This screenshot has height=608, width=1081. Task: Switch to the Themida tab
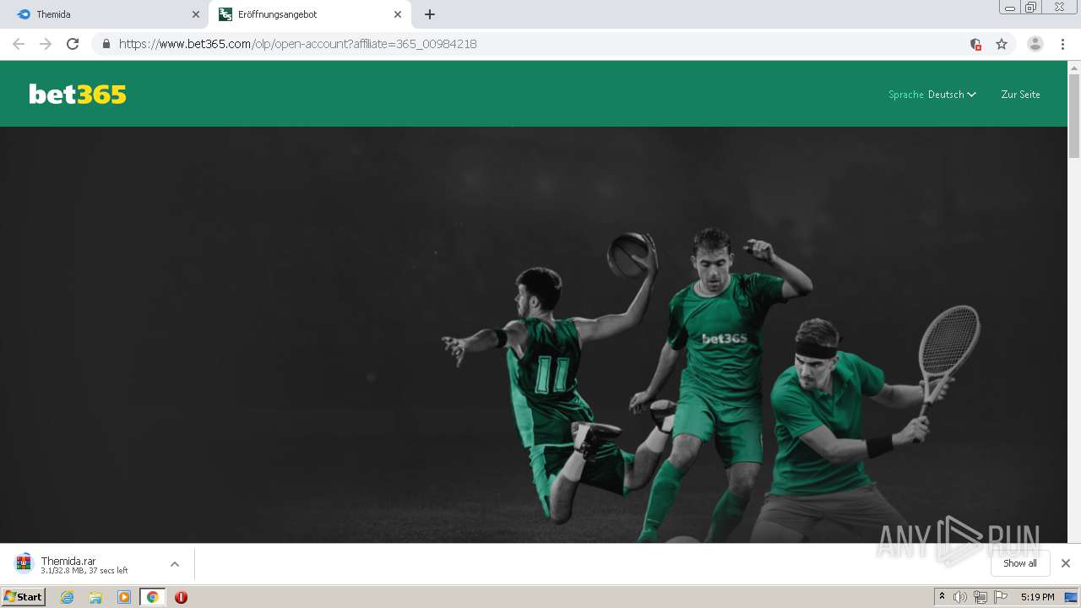(106, 14)
